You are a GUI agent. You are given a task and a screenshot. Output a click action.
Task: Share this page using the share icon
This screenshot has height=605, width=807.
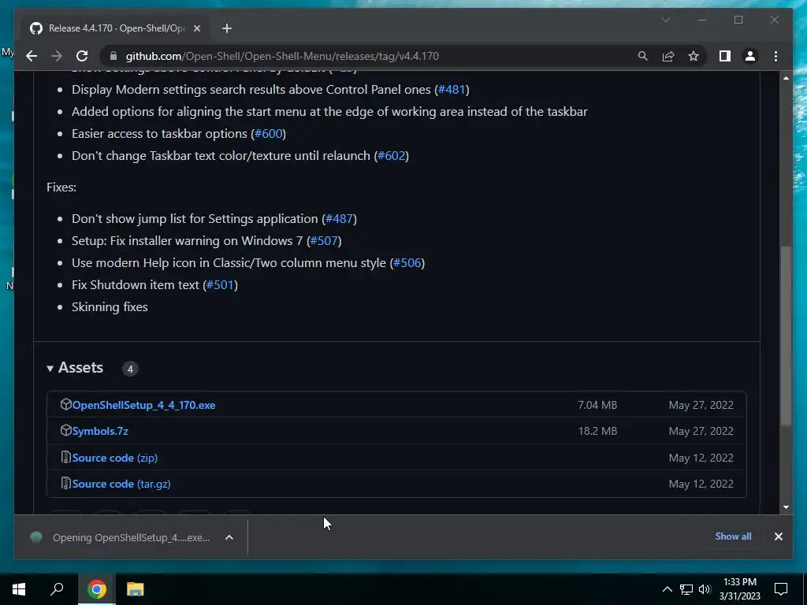pos(668,56)
